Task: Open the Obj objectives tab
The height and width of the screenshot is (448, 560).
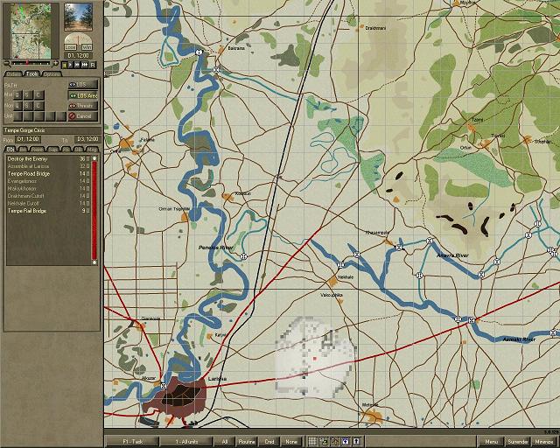Action: (10, 150)
